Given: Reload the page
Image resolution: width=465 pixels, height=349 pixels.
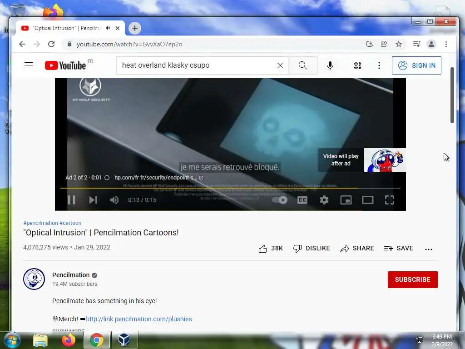Looking at the screenshot, I should tap(51, 44).
